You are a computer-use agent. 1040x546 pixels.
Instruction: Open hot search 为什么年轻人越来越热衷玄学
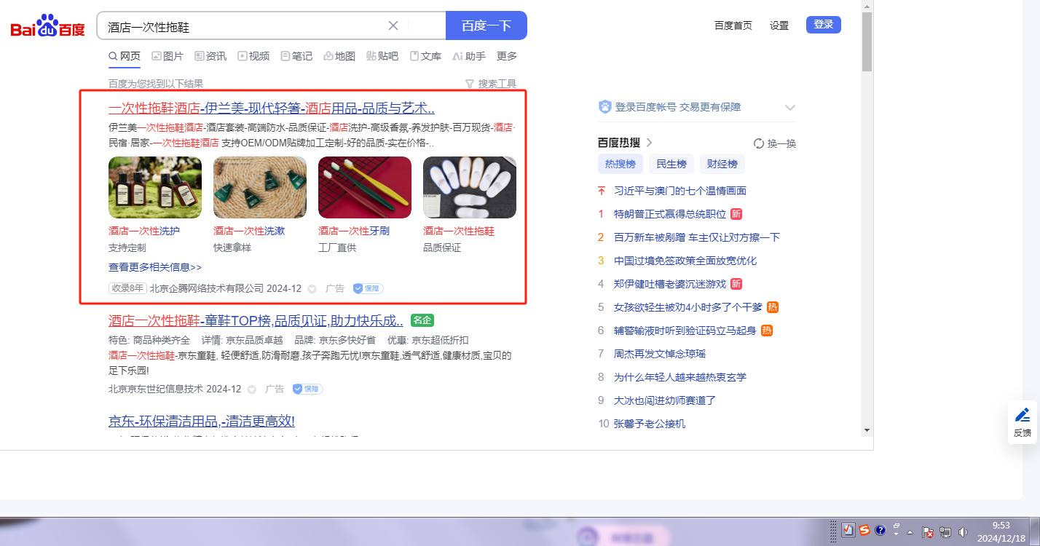point(680,377)
